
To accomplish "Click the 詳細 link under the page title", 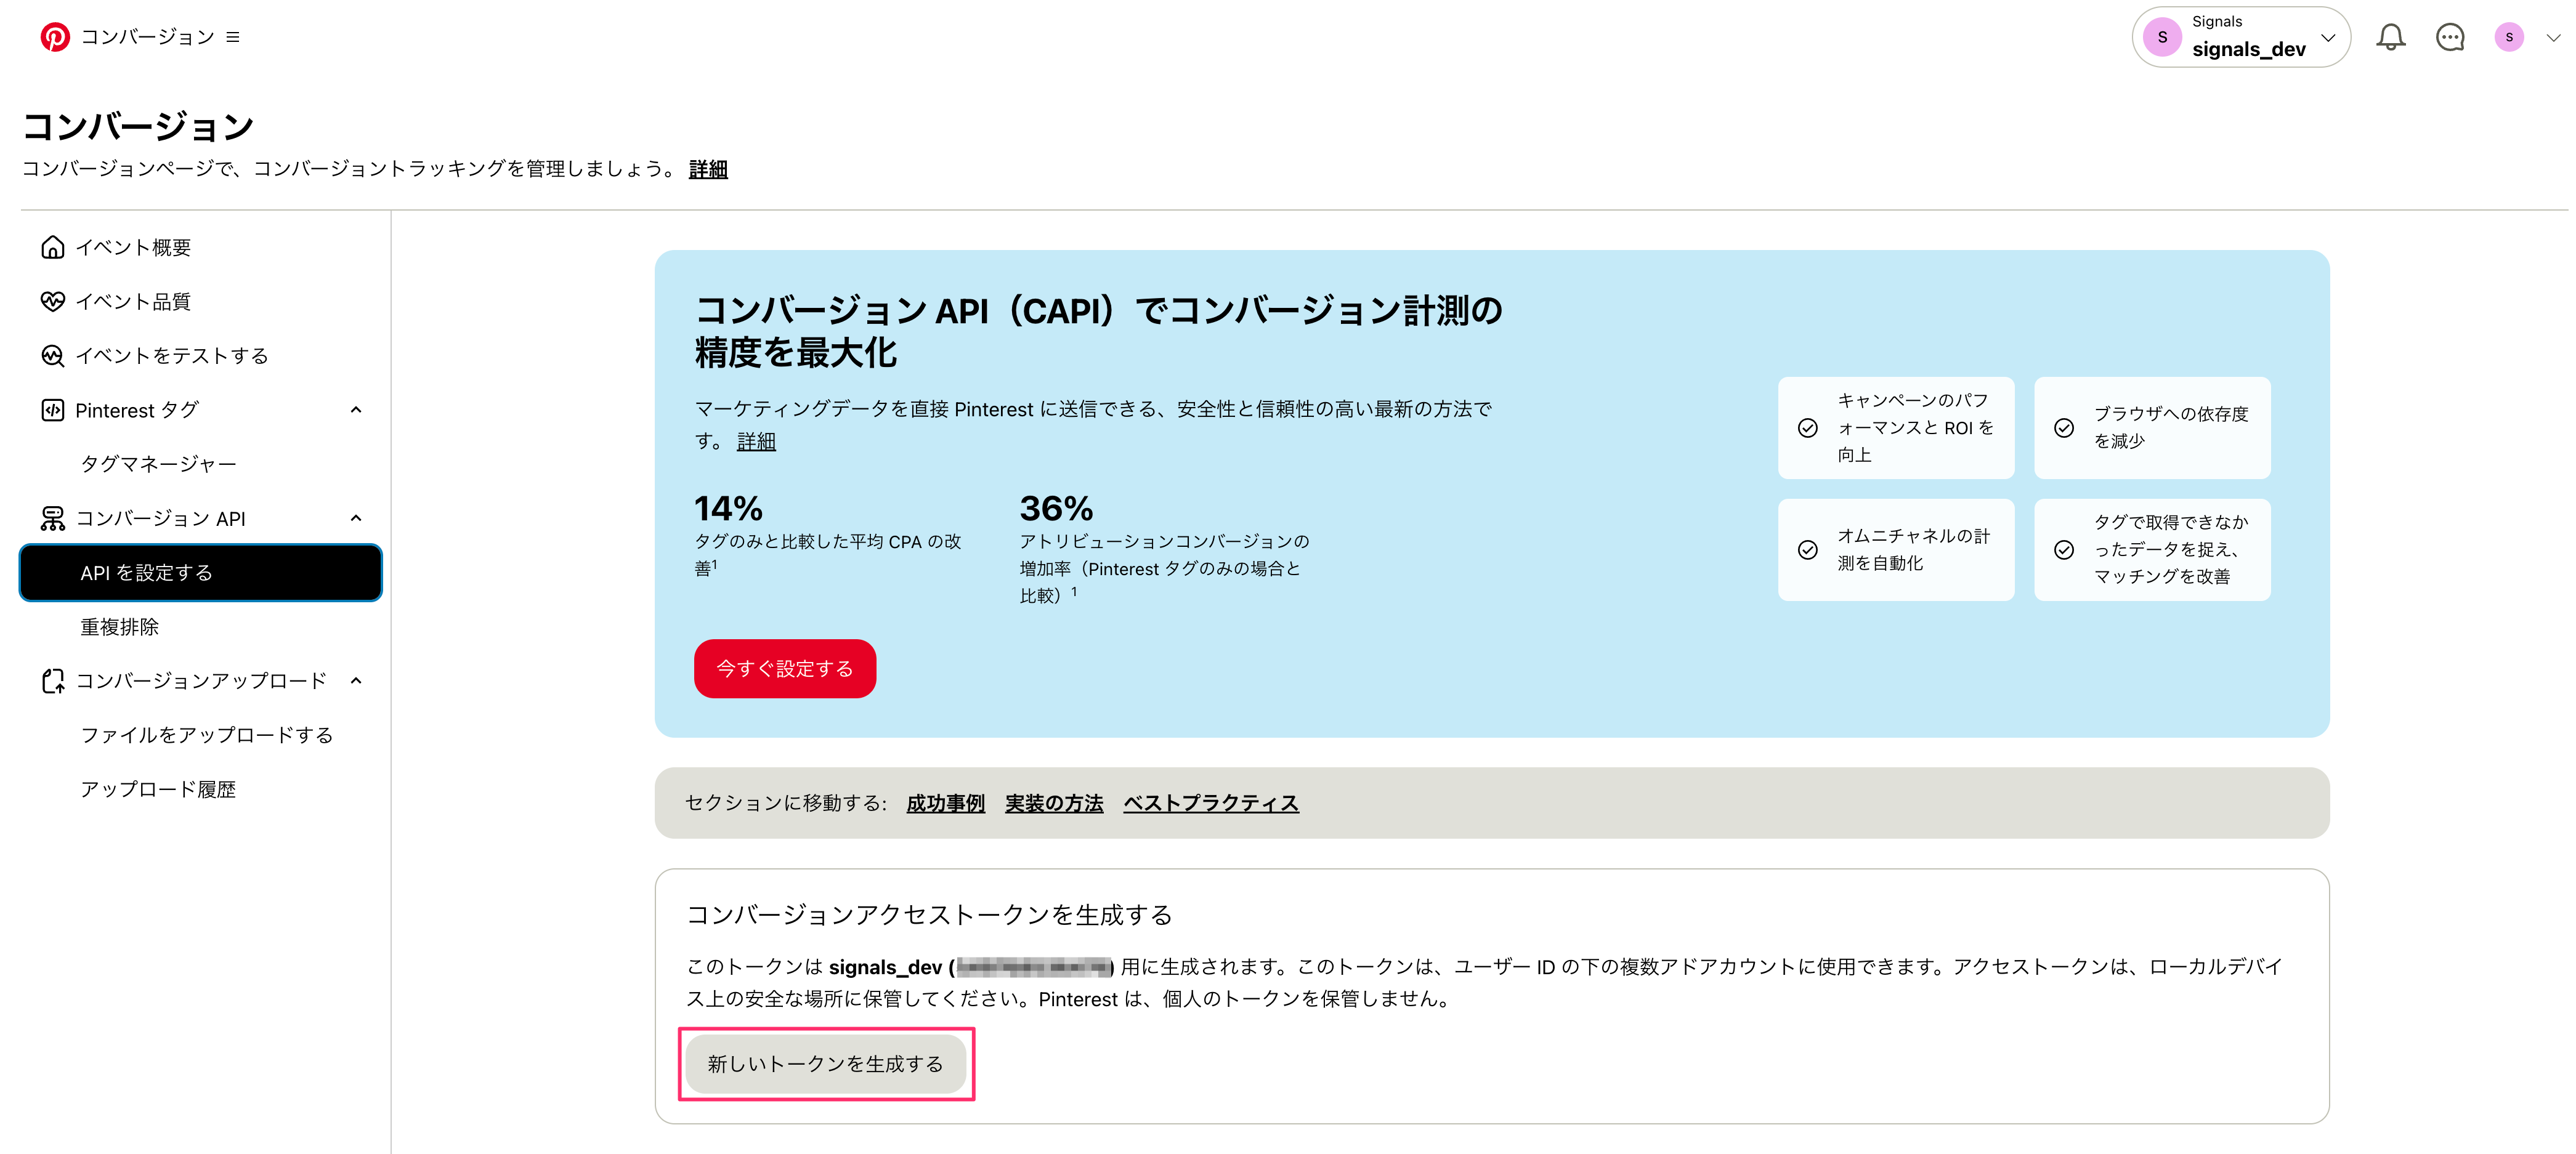I will (708, 169).
